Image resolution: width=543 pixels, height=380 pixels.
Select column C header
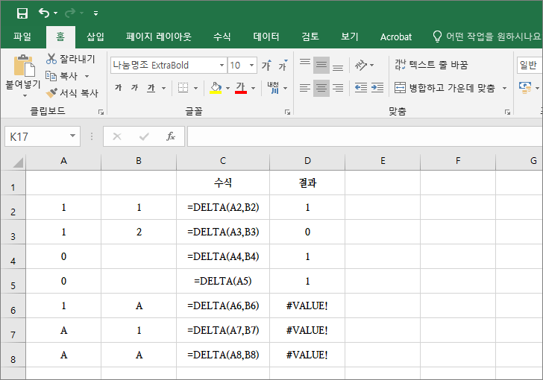[x=223, y=161]
